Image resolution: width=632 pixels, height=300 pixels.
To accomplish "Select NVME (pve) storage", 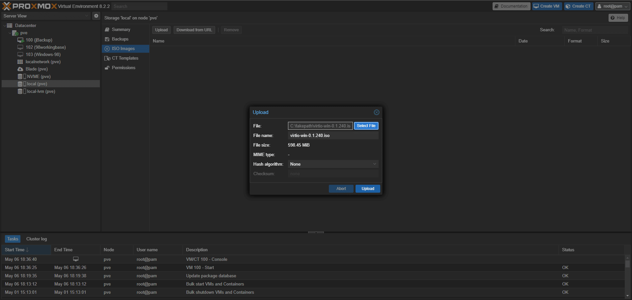I will [x=39, y=76].
